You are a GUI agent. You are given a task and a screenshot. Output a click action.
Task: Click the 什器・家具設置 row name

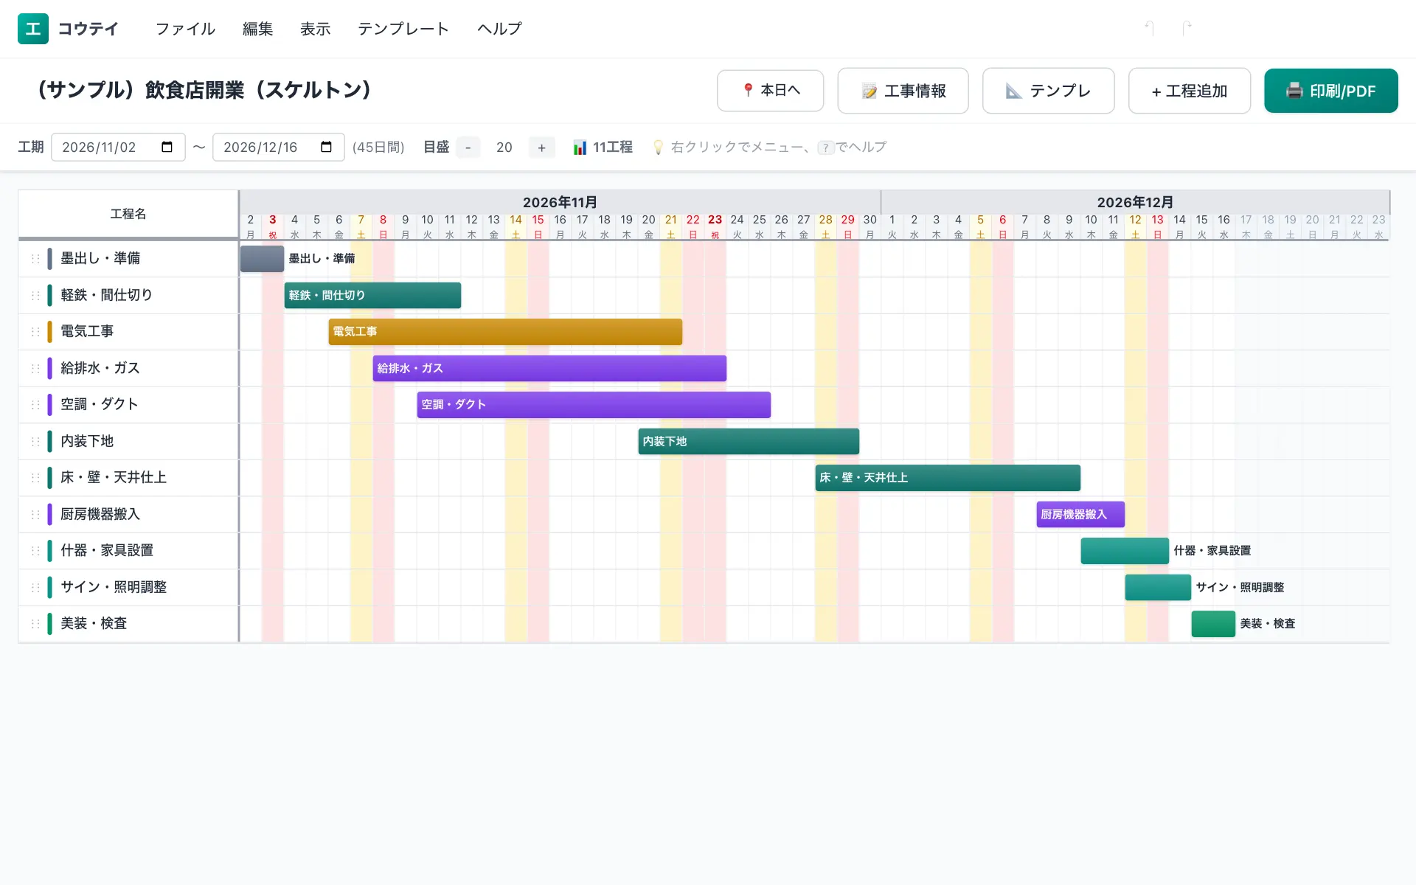107,550
